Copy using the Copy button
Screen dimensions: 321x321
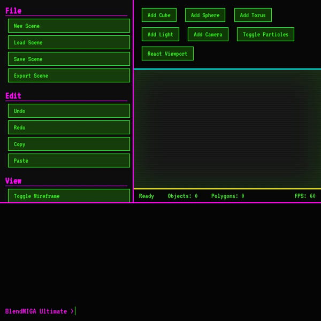point(69,144)
